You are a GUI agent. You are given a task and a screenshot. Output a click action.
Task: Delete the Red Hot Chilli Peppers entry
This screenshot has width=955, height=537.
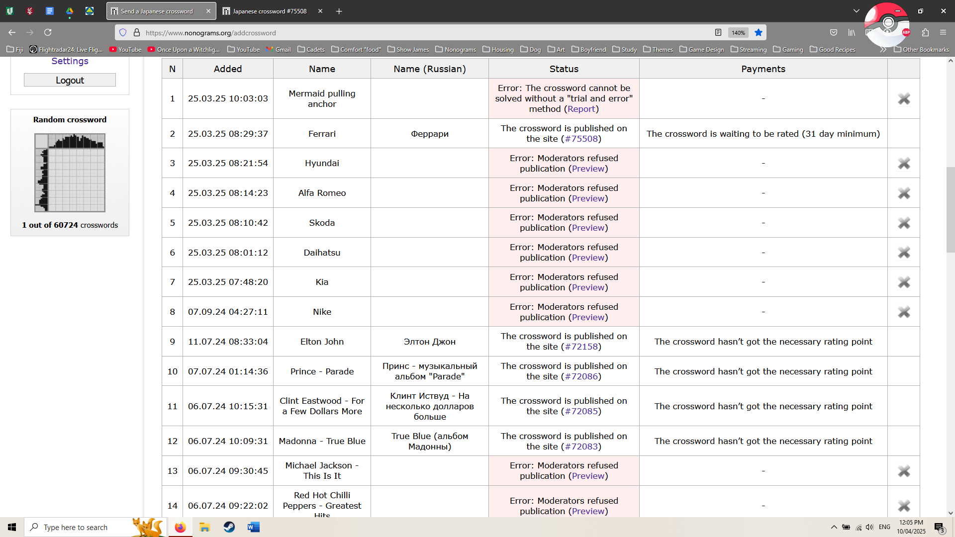904,506
